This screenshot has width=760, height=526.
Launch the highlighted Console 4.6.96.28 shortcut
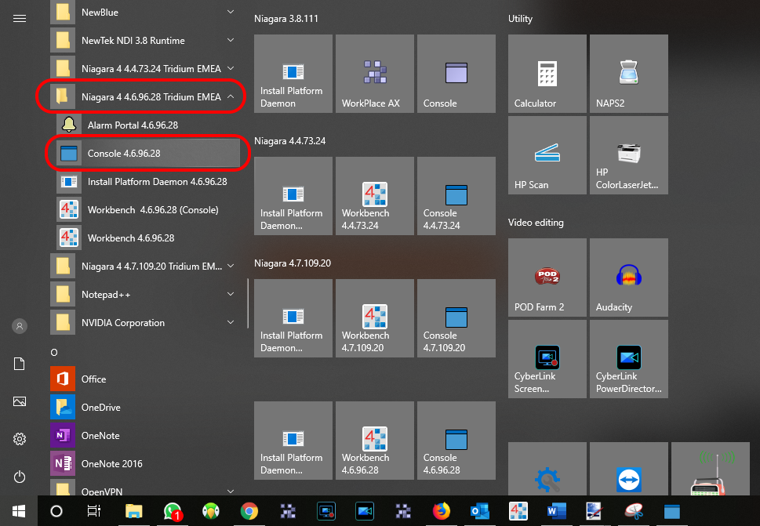click(x=147, y=154)
